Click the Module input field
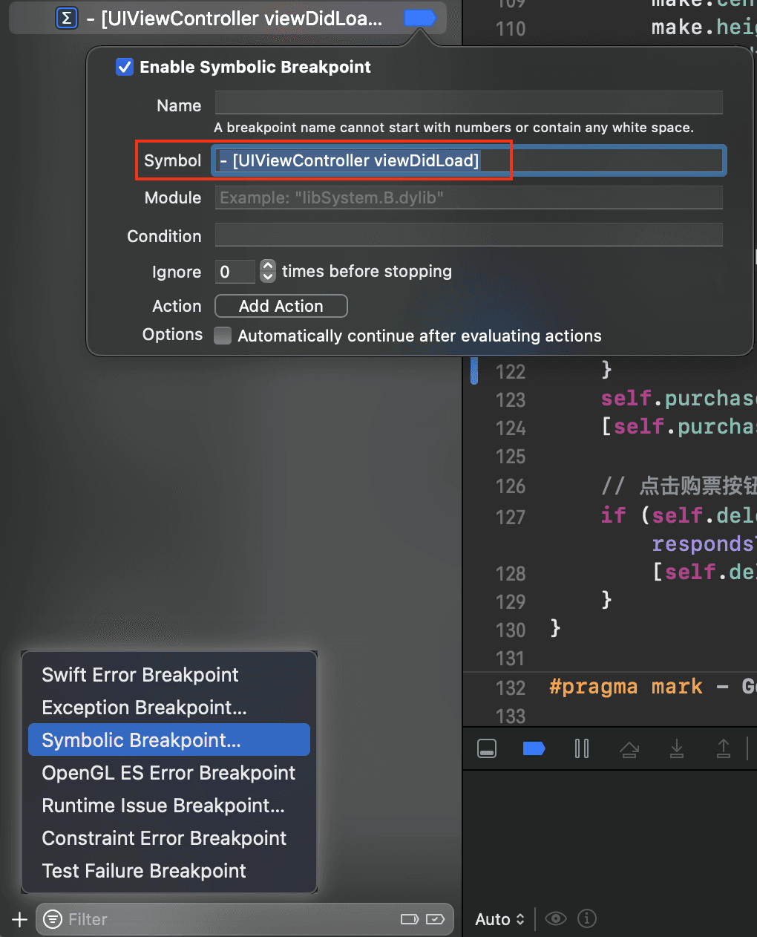 468,197
